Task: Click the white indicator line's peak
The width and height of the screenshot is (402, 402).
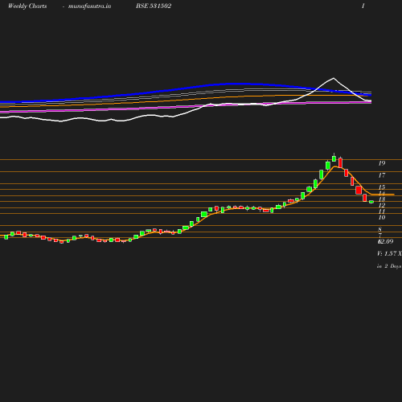Action: 334,78
